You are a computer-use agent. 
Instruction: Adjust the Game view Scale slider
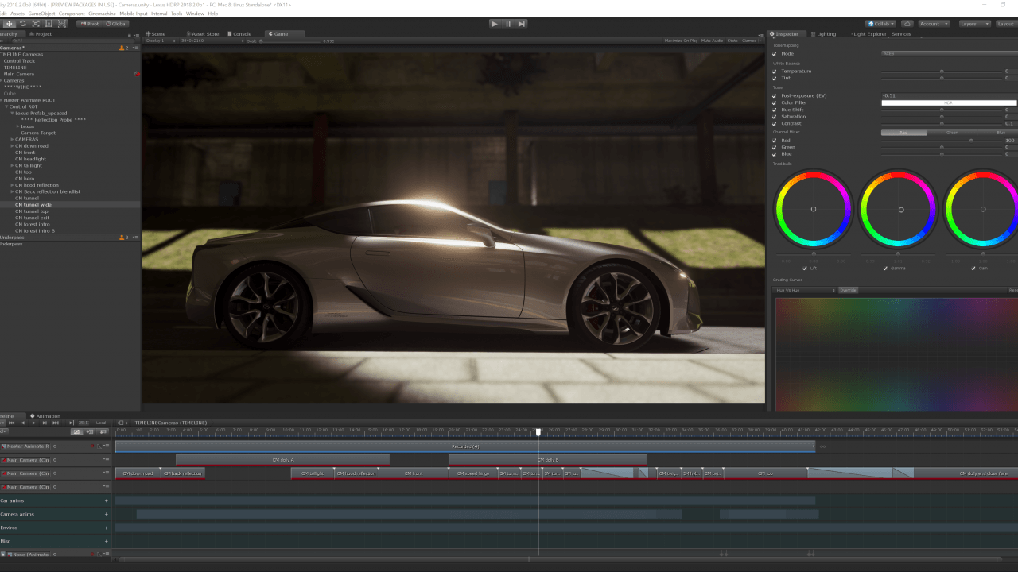click(289, 41)
